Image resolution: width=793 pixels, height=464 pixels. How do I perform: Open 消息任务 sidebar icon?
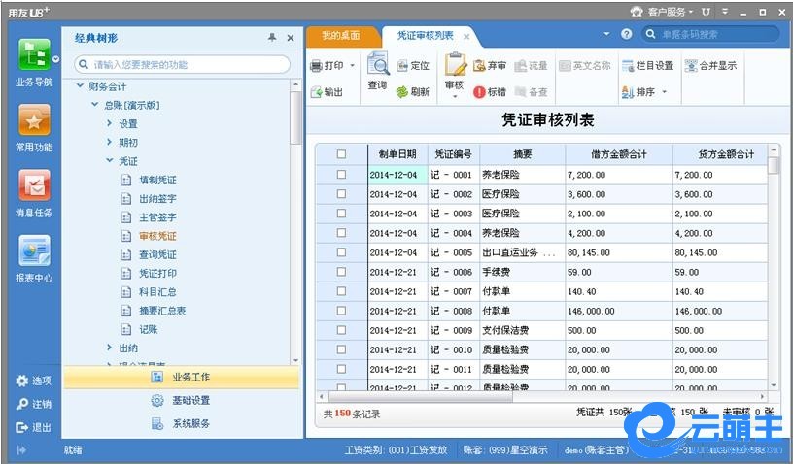[x=34, y=185]
